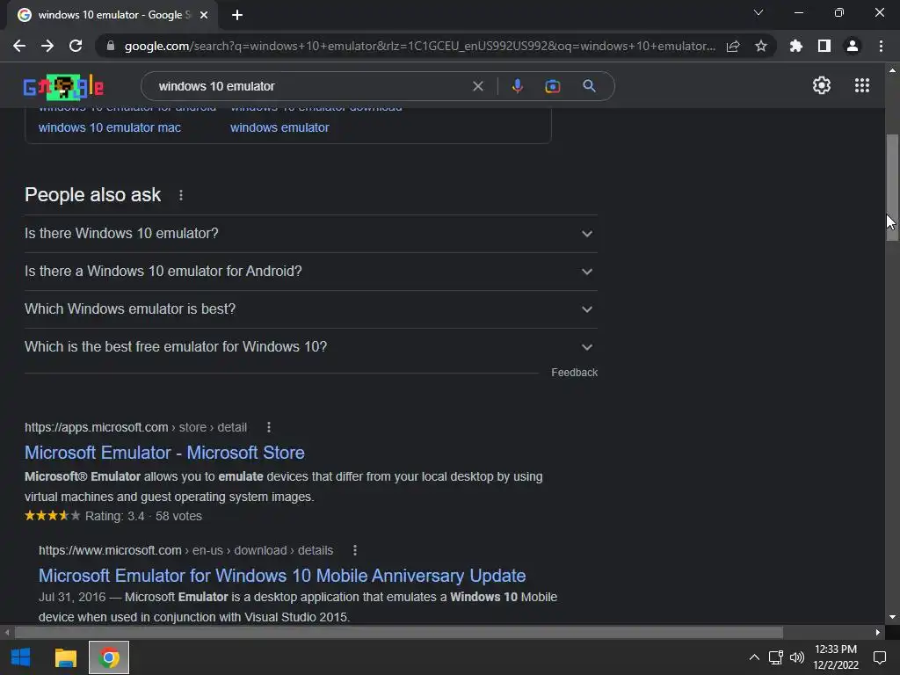Click the vertical scrollbar thumb
Screen dimensions: 900x675
coord(892,187)
